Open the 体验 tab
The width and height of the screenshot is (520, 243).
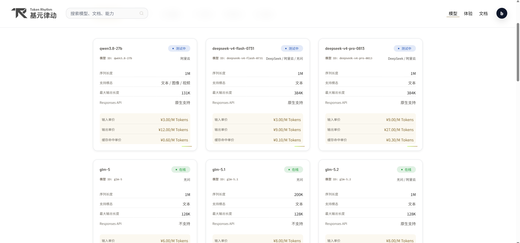point(468,13)
